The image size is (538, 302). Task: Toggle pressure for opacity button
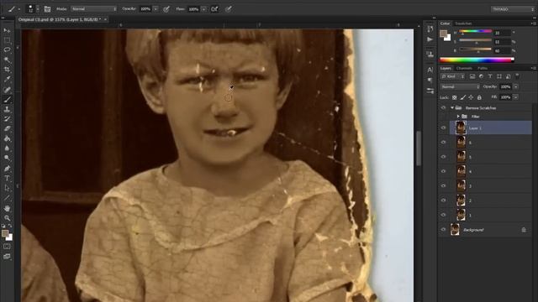(x=166, y=9)
